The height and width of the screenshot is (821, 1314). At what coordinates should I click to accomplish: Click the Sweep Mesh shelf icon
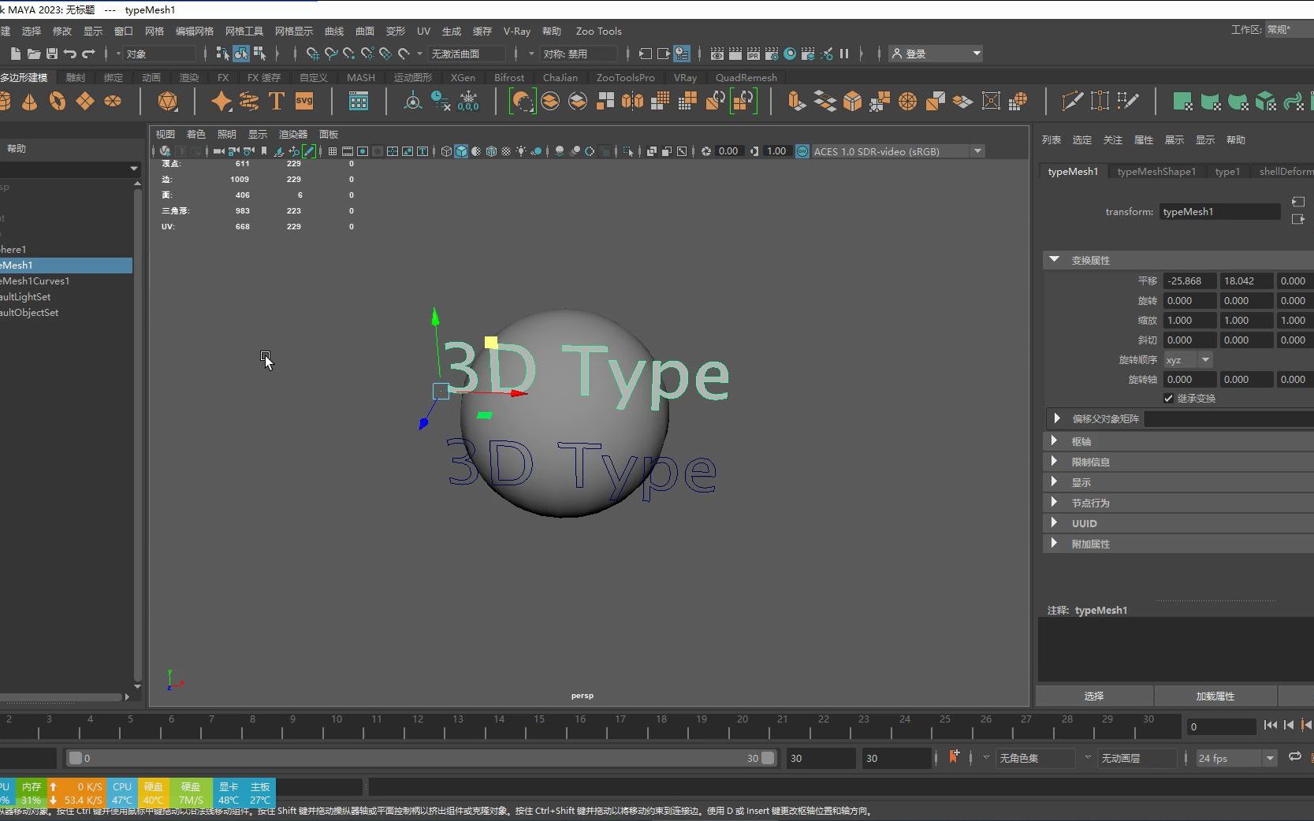249,101
